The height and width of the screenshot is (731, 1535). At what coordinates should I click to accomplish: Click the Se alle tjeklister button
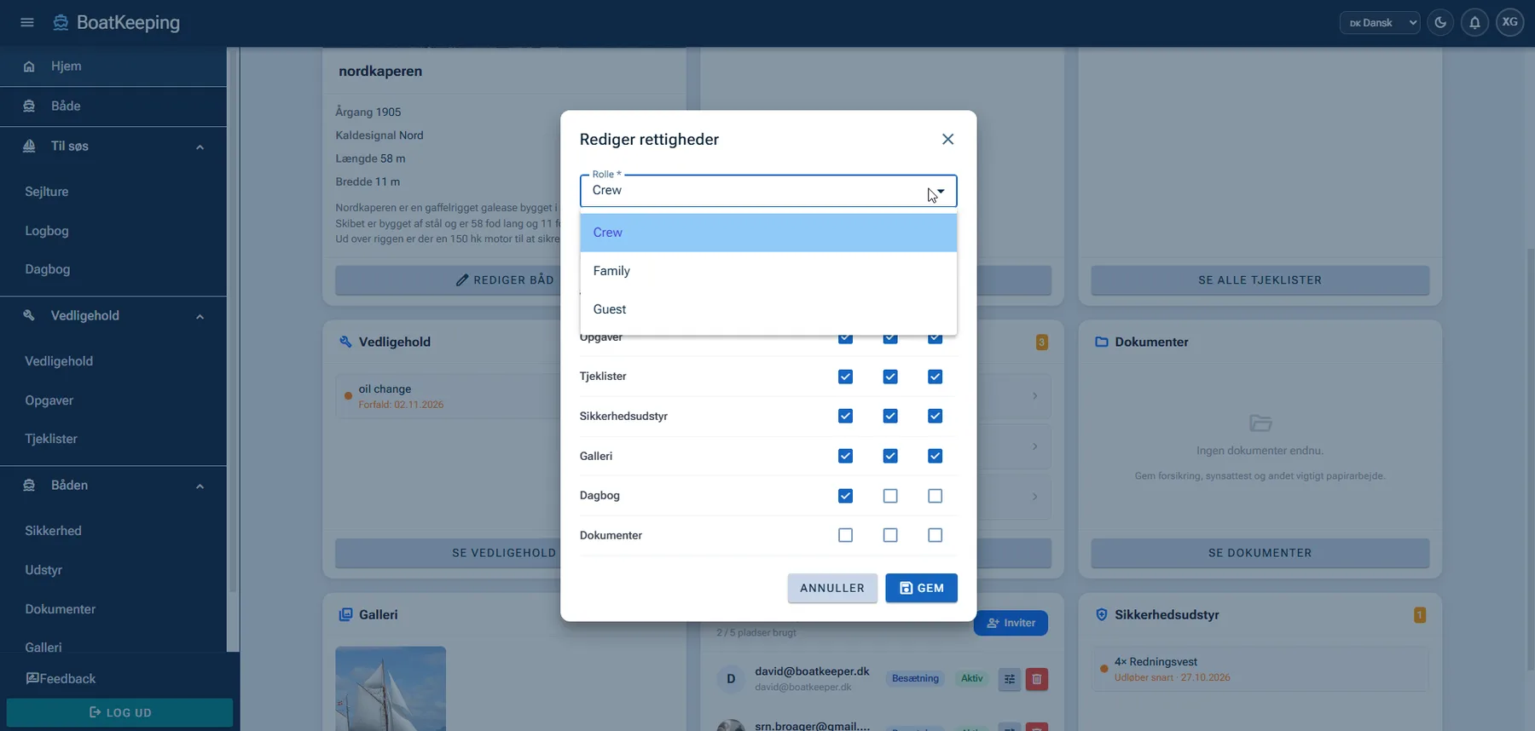coord(1260,280)
